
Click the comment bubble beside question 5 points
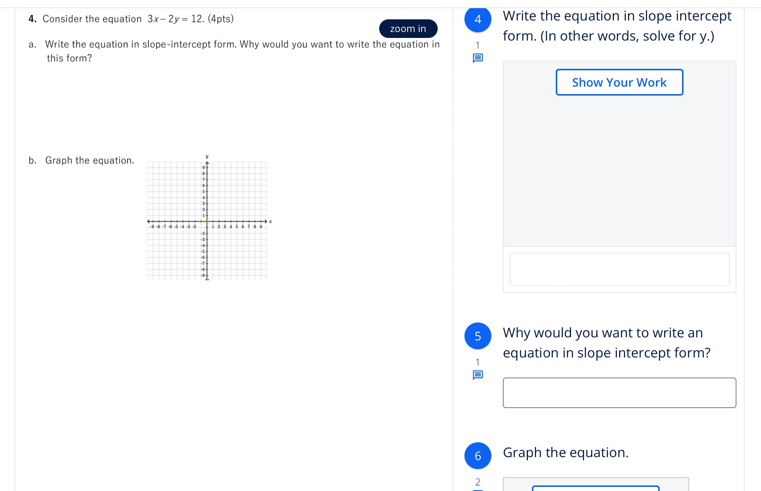[478, 375]
